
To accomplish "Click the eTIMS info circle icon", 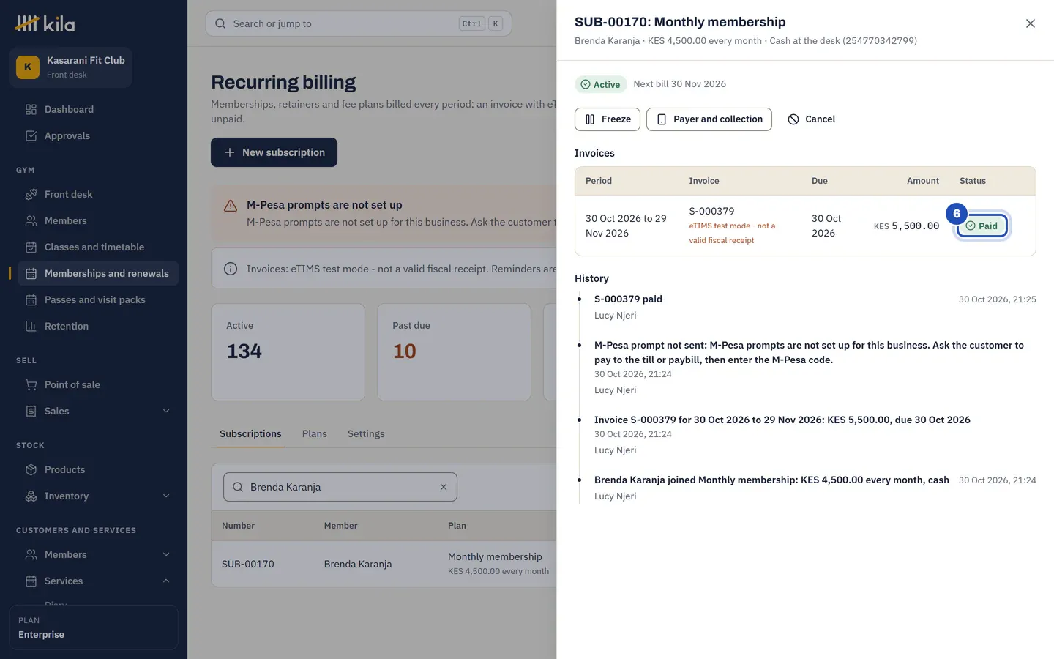I will point(231,269).
